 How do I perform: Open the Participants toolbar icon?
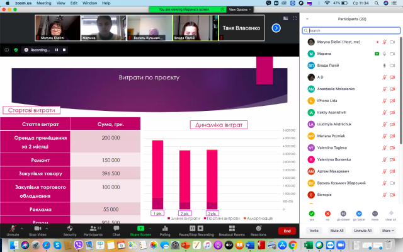[x=93, y=228]
